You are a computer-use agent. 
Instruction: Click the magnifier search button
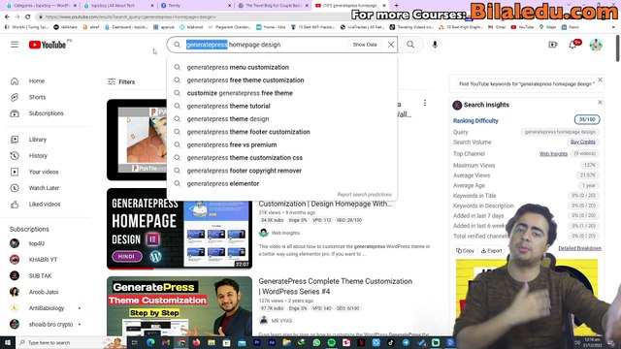point(410,45)
